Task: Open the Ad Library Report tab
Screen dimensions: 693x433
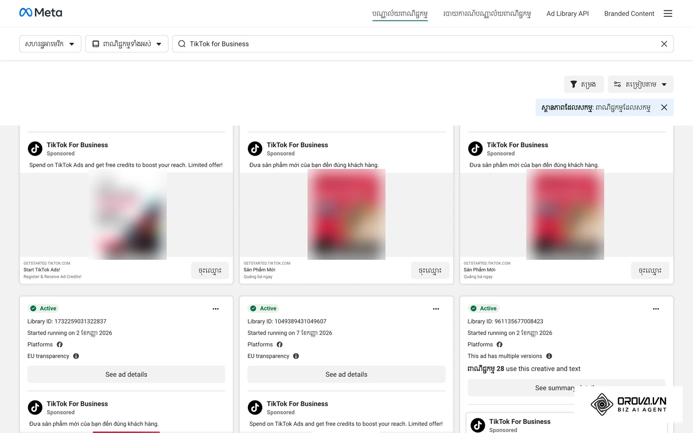Action: pos(487,13)
